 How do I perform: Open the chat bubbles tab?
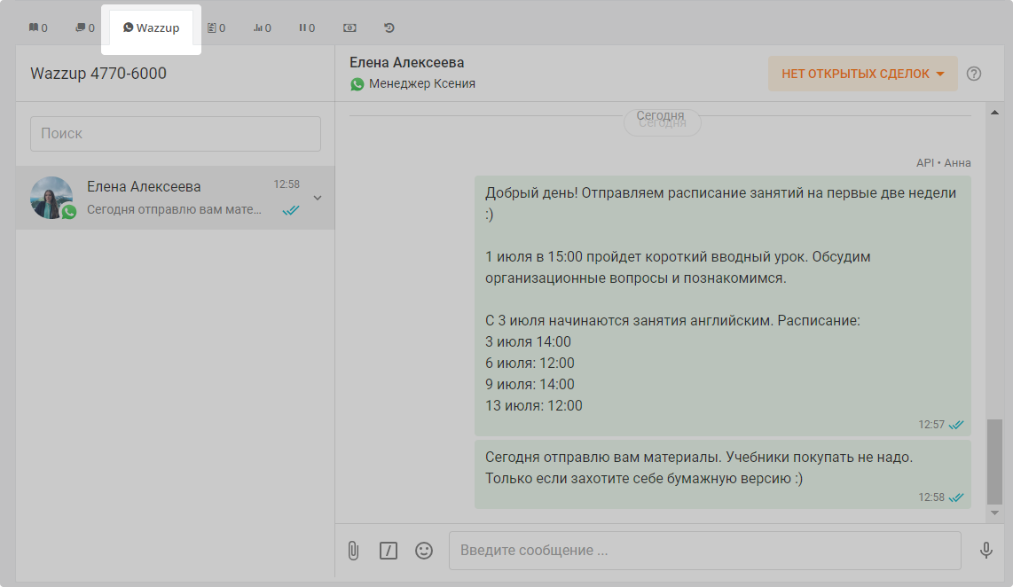pos(85,27)
